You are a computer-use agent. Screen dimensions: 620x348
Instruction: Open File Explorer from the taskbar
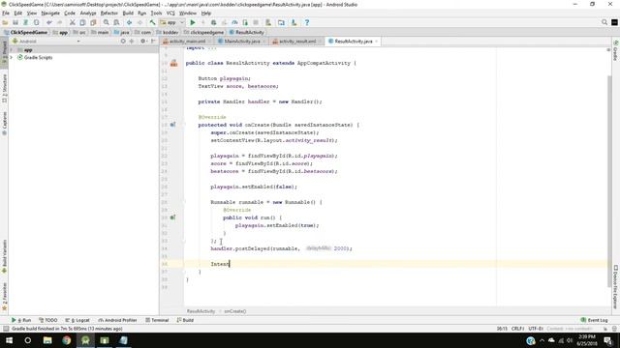pyautogui.click(x=47, y=340)
